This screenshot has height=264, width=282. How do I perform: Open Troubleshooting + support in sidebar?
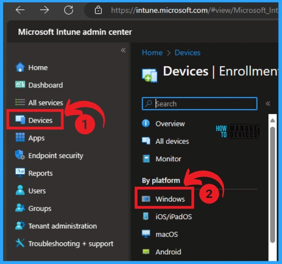[x=71, y=244]
